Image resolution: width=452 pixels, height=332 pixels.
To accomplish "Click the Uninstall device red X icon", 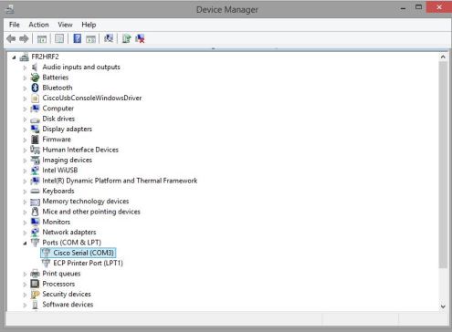I will 140,38.
